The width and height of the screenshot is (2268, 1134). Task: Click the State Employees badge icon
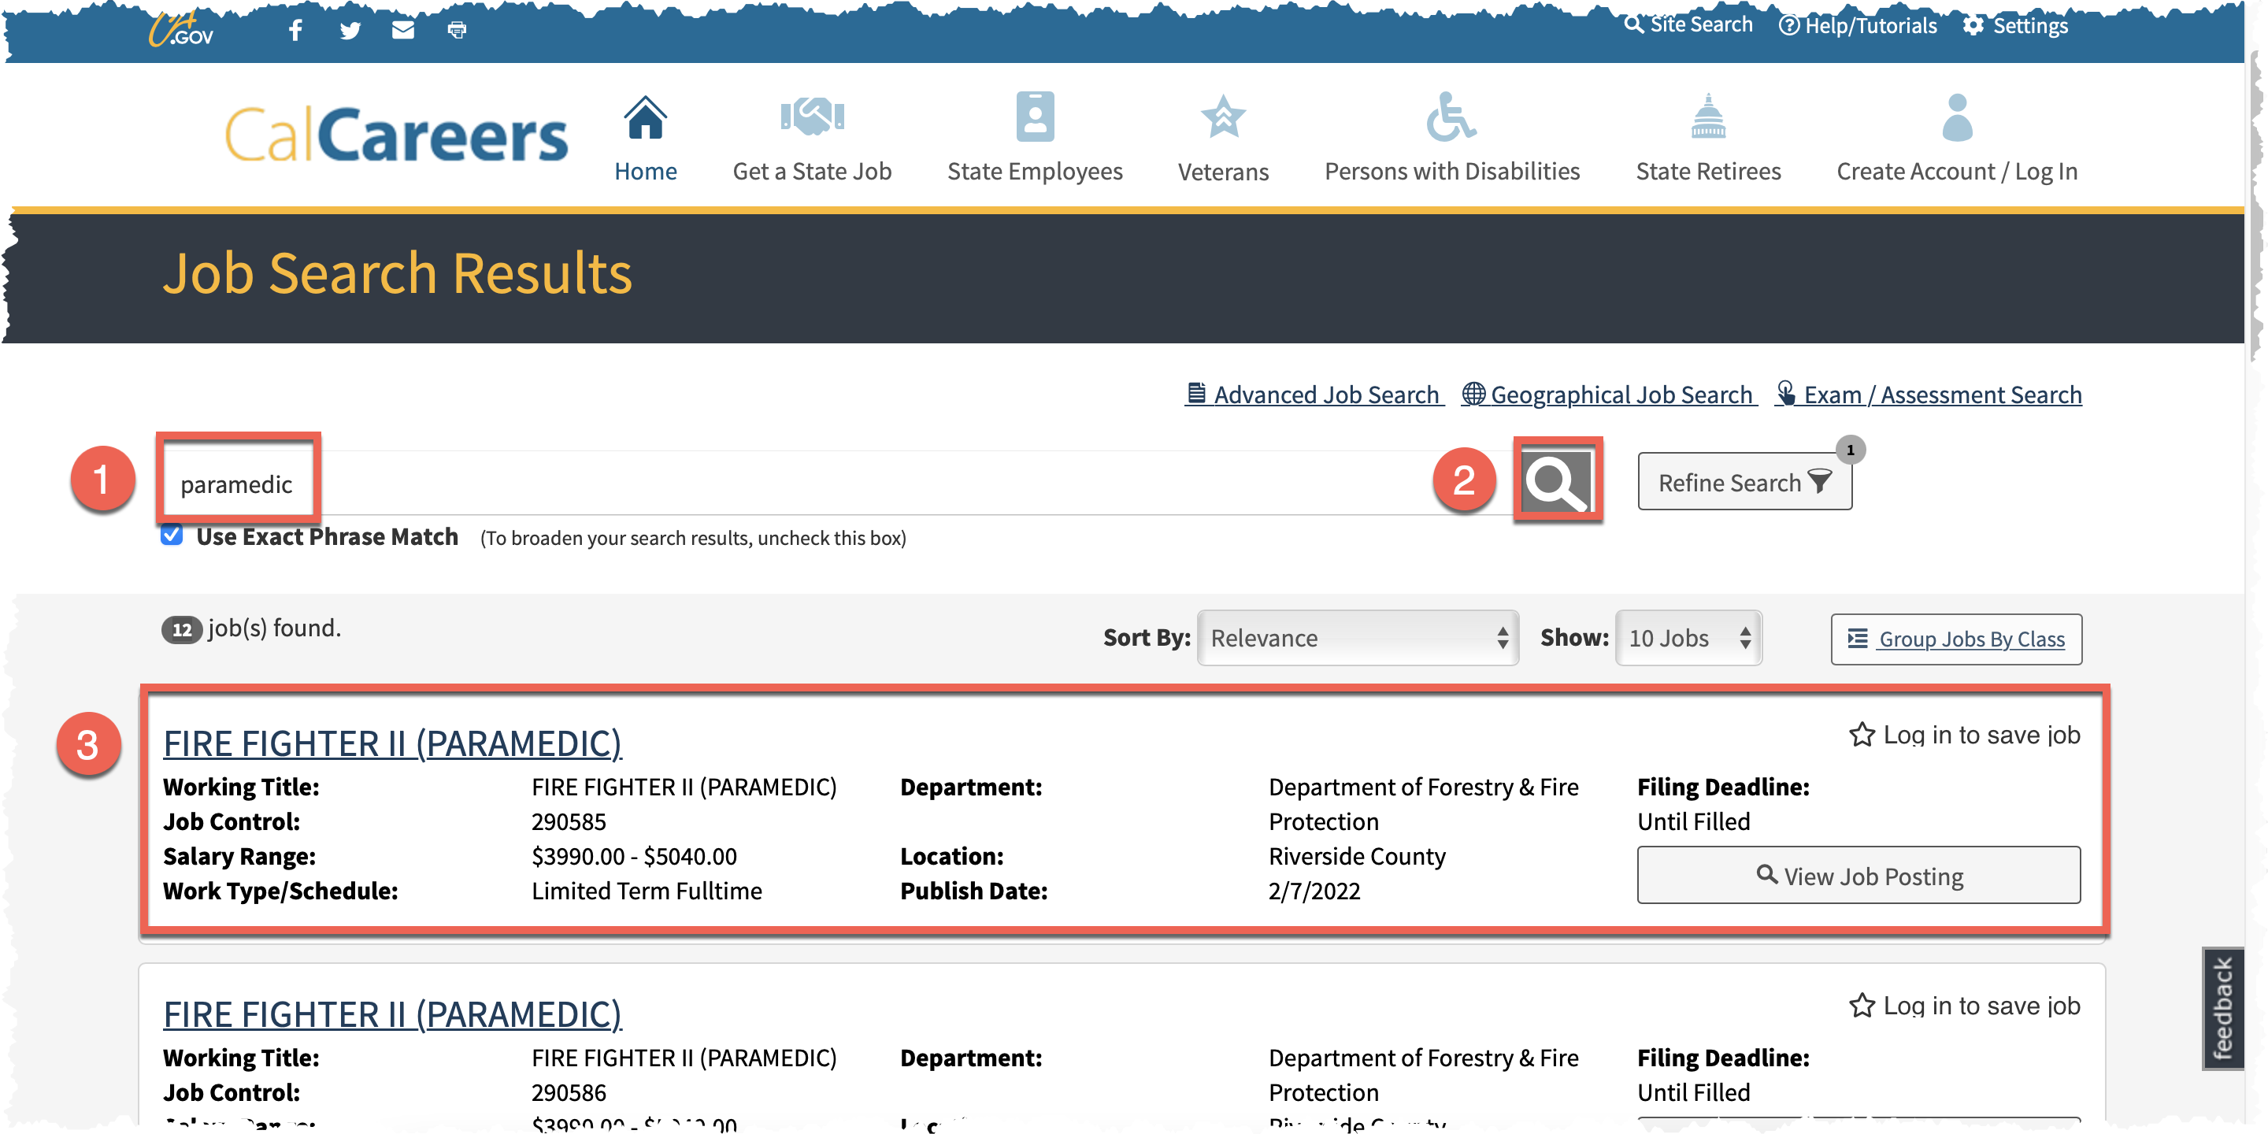click(1035, 117)
